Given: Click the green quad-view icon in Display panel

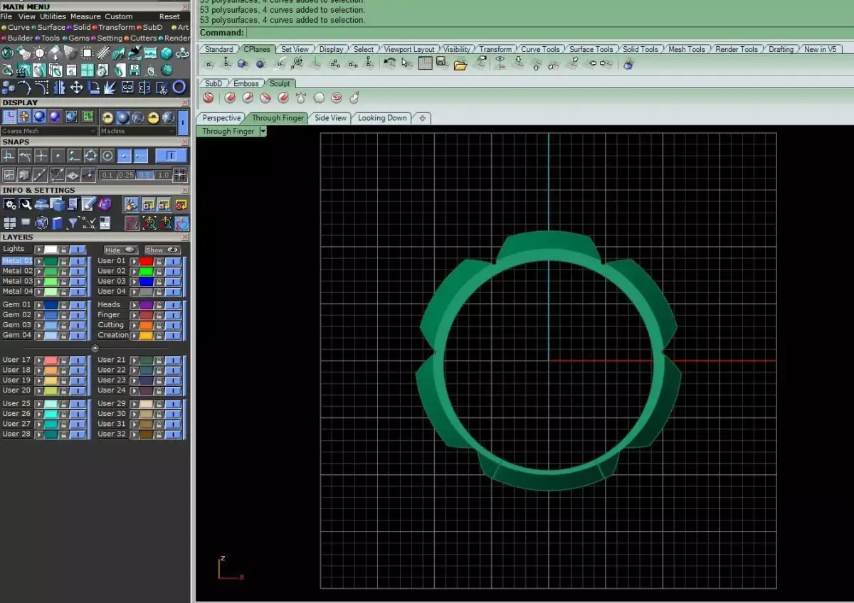Looking at the screenshot, I should click(88, 117).
